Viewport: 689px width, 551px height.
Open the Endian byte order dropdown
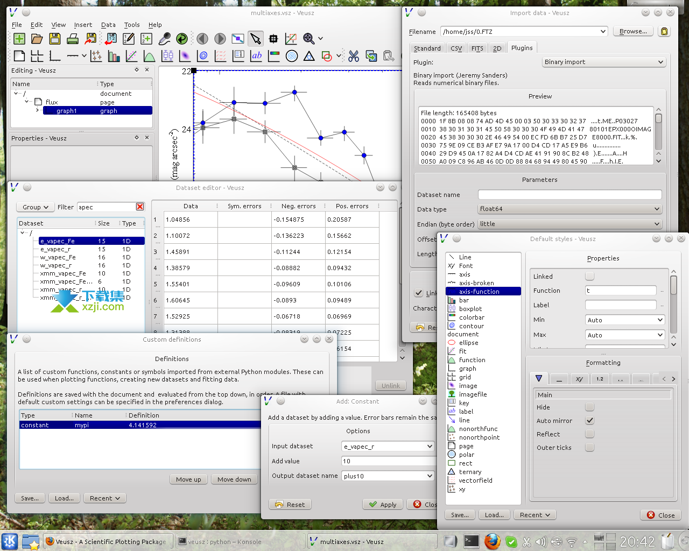click(x=570, y=224)
